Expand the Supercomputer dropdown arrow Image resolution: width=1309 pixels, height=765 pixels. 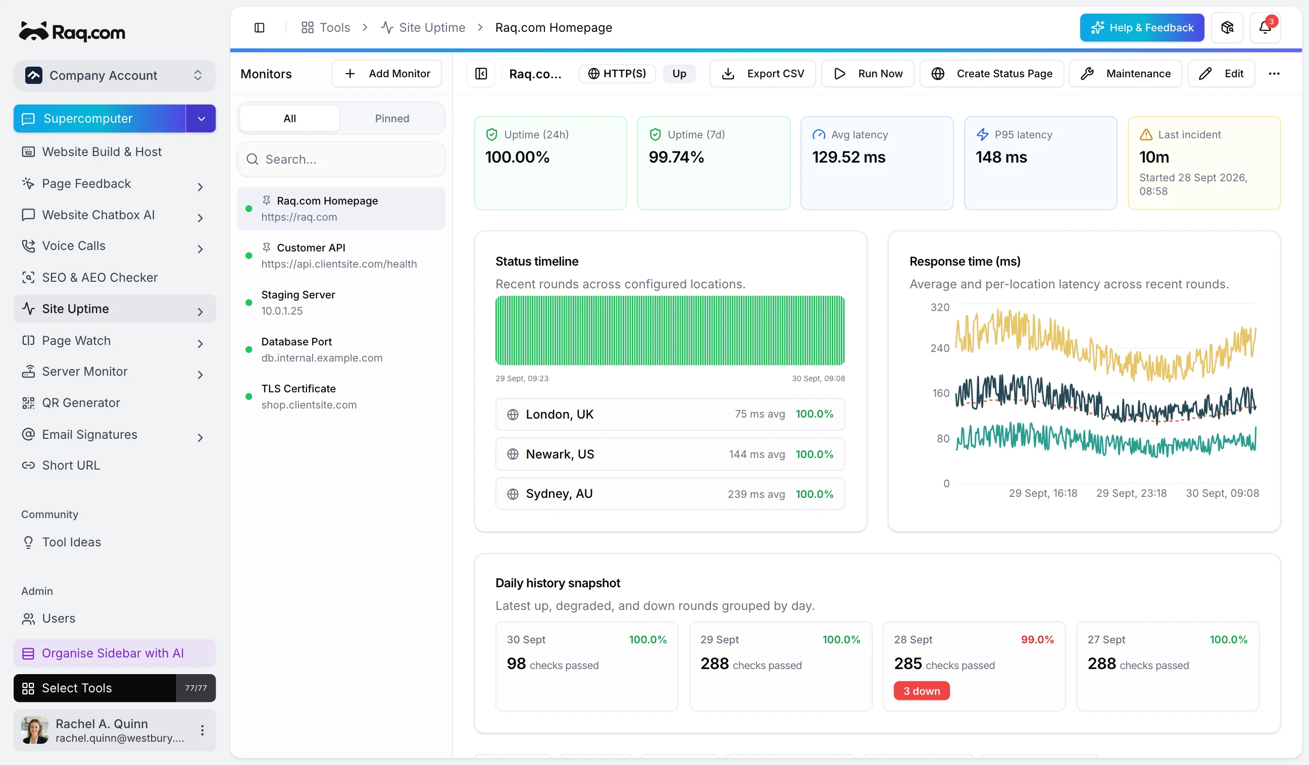tap(201, 119)
